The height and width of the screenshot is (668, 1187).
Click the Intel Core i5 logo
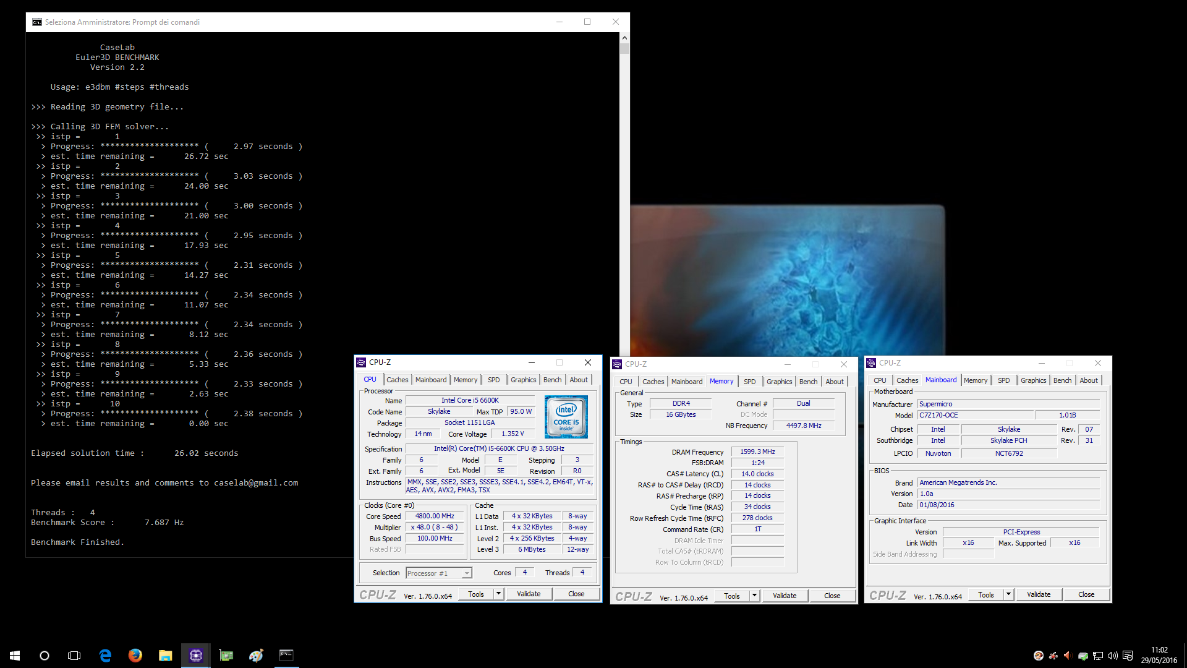(x=566, y=417)
